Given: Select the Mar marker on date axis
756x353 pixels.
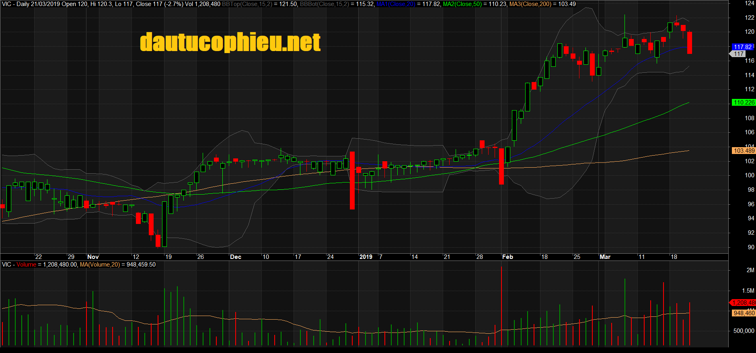Looking at the screenshot, I should pyautogui.click(x=605, y=257).
